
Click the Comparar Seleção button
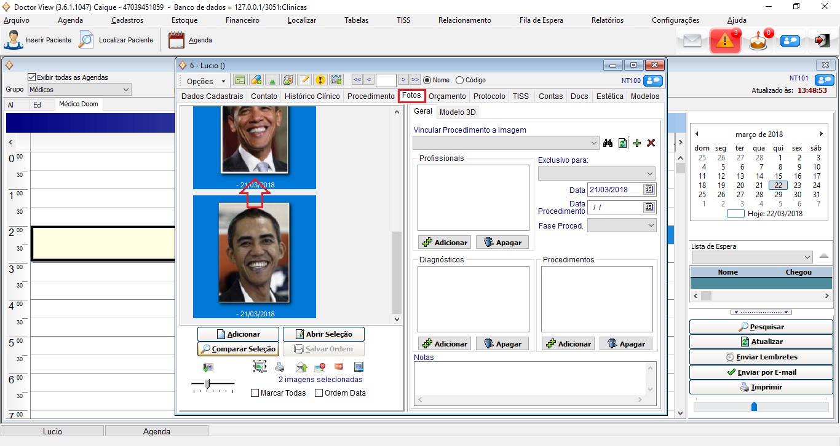238,349
